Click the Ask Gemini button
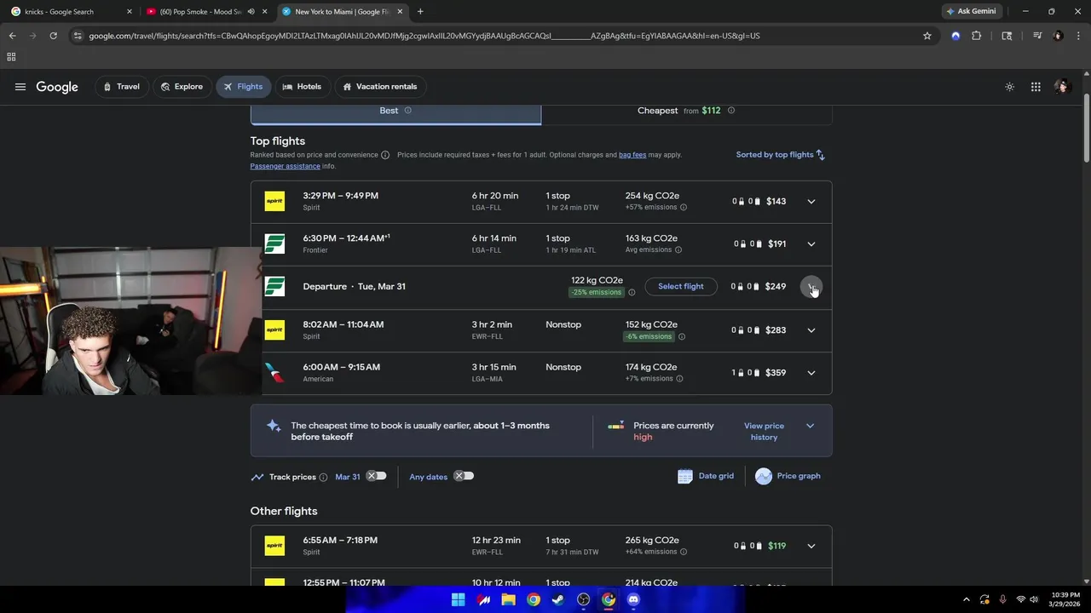 point(971,12)
